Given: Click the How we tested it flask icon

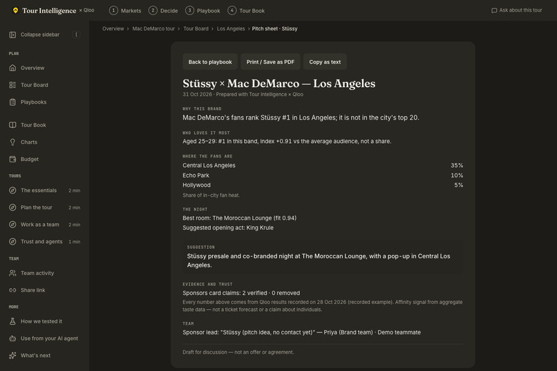Looking at the screenshot, I should (12, 321).
